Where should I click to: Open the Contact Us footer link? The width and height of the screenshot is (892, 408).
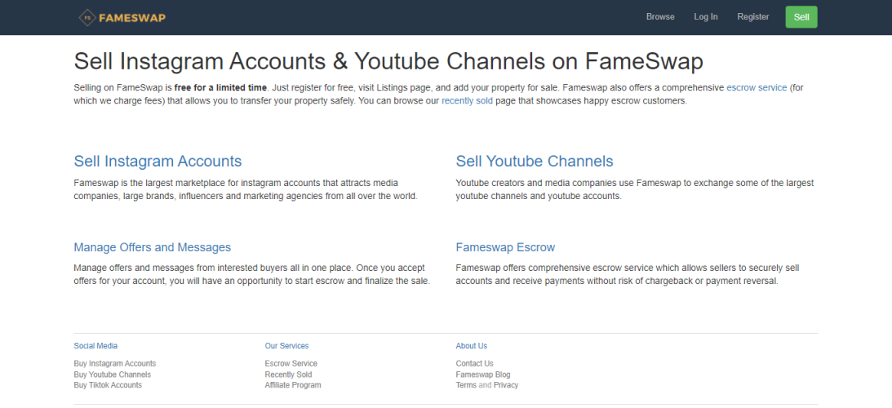(x=474, y=364)
